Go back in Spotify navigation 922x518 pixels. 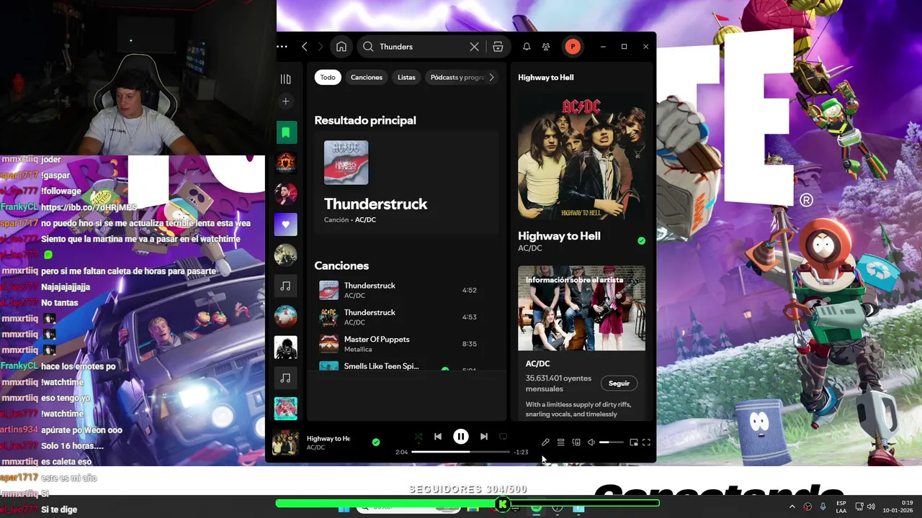(305, 47)
